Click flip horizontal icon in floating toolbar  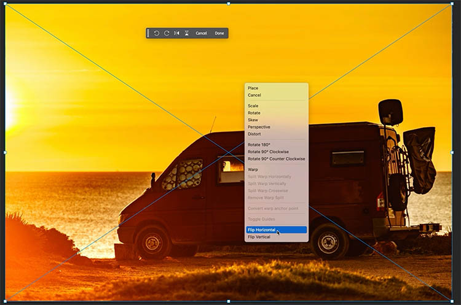pyautogui.click(x=177, y=33)
